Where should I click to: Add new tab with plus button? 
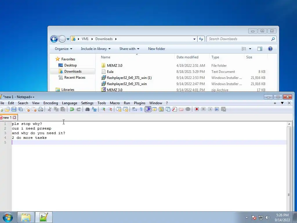(275, 103)
